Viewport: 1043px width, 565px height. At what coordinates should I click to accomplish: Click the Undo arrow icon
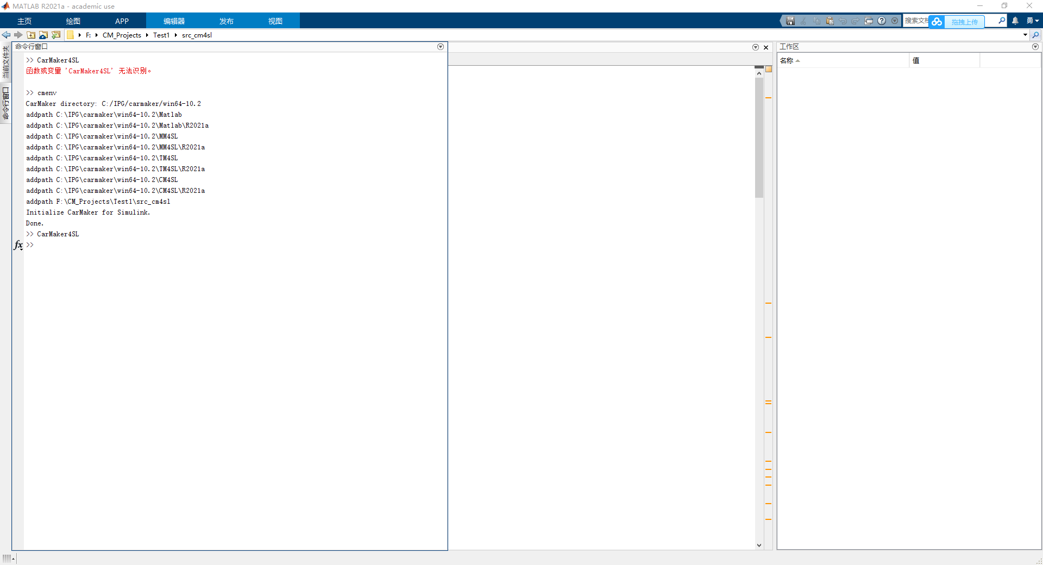coord(843,21)
